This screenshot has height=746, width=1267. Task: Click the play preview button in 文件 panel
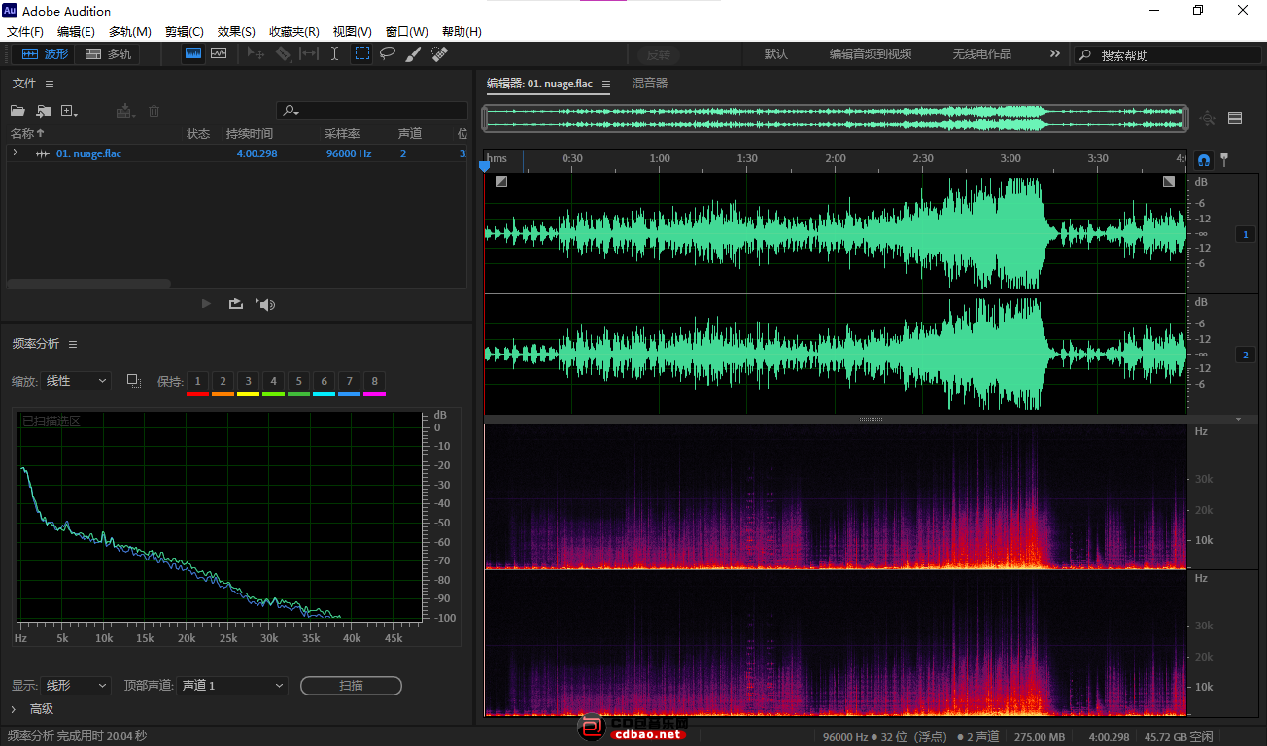coord(206,304)
